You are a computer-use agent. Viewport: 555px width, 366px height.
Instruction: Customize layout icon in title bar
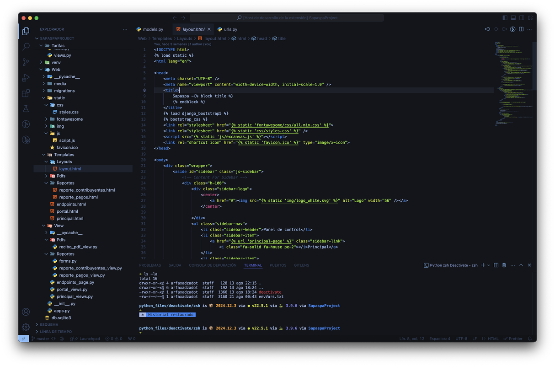coord(530,18)
